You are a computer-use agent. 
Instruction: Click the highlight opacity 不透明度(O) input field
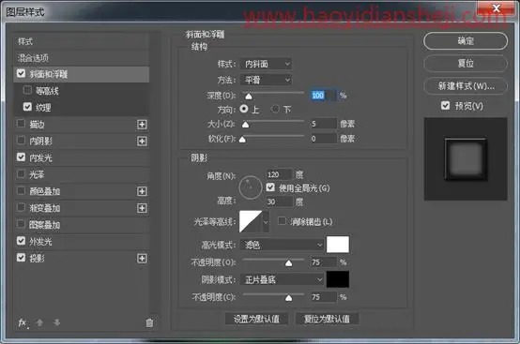pyautogui.click(x=323, y=262)
